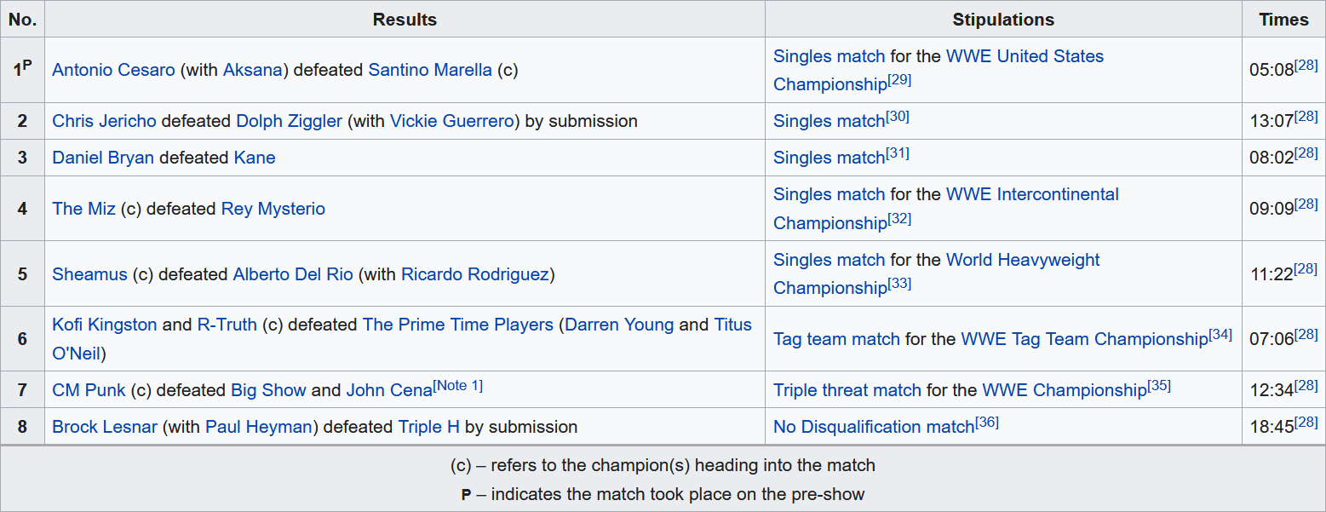Open citation 36 reference link
The width and height of the screenshot is (1326, 512).
click(x=987, y=422)
